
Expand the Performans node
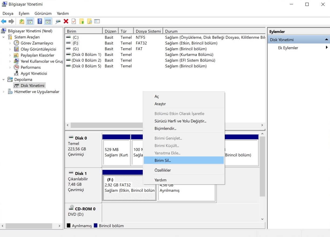10,67
